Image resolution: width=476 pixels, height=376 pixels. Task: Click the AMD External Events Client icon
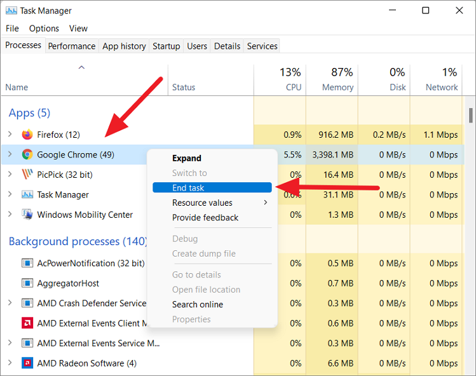coord(27,323)
